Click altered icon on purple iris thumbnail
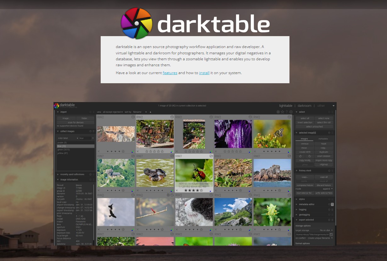387x261 pixels. (x=250, y=117)
